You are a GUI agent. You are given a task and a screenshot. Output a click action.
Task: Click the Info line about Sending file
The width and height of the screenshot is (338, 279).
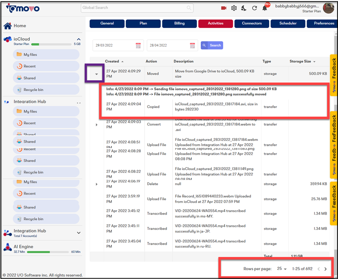(x=191, y=89)
